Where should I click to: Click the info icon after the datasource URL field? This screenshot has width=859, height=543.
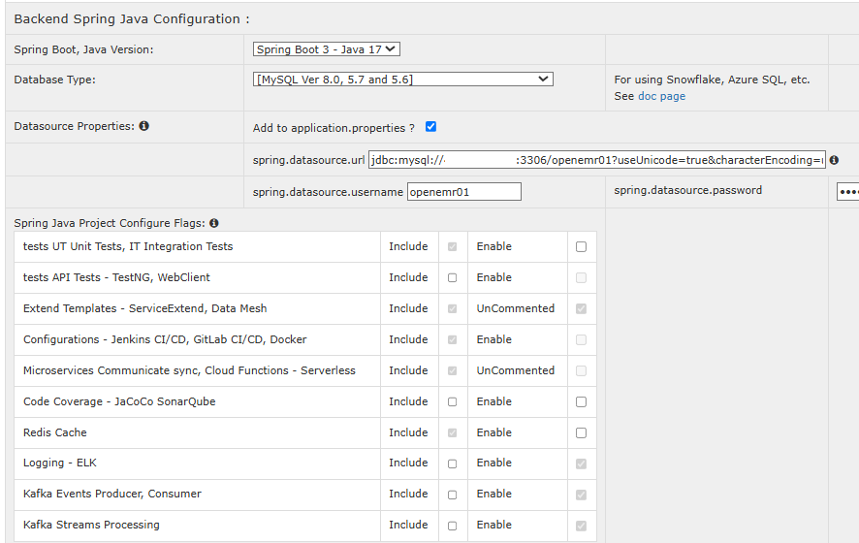(834, 160)
